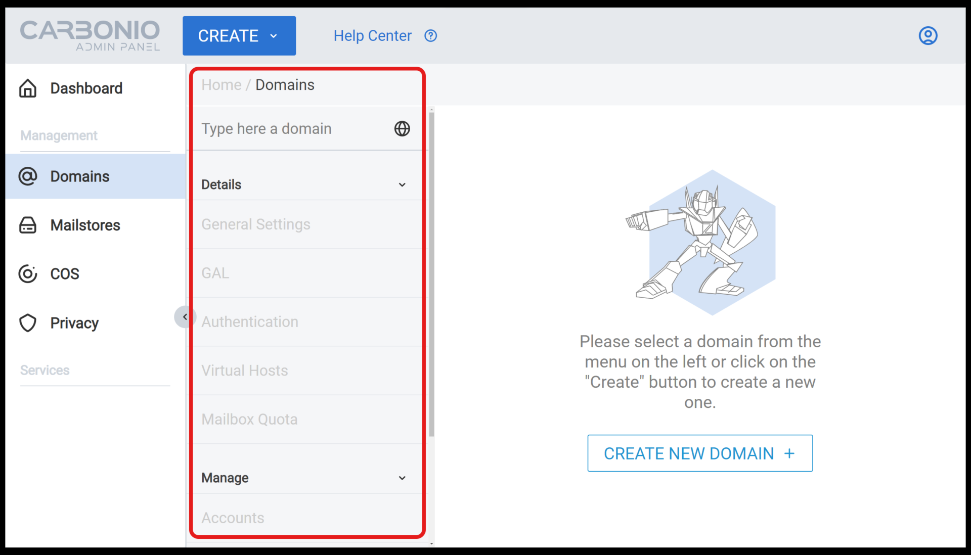
Task: Click the Home breadcrumb link
Action: point(220,84)
